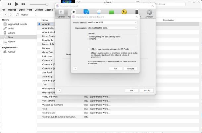
Task: Adjust the volume slider knob
Action: tap(47, 4)
